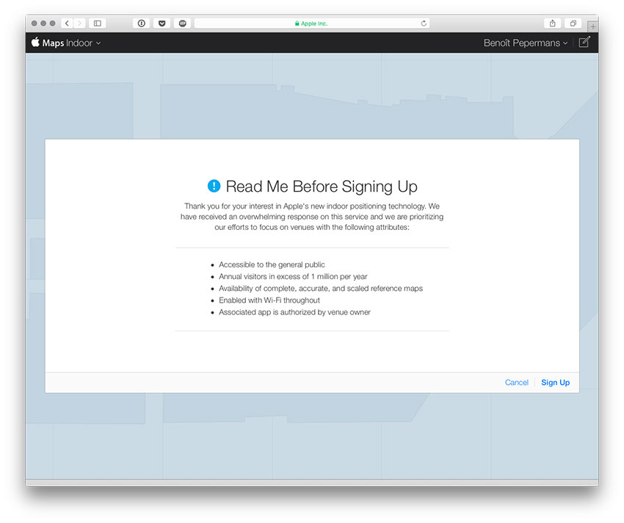
Task: Click the Sign Up button
Action: (555, 383)
